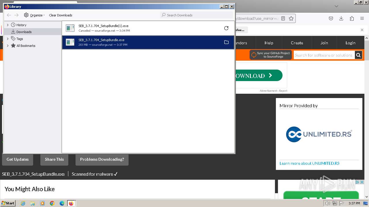Viewport: 369px width, 207px height.
Task: Open media player from taskbar
Action: pos(42,203)
